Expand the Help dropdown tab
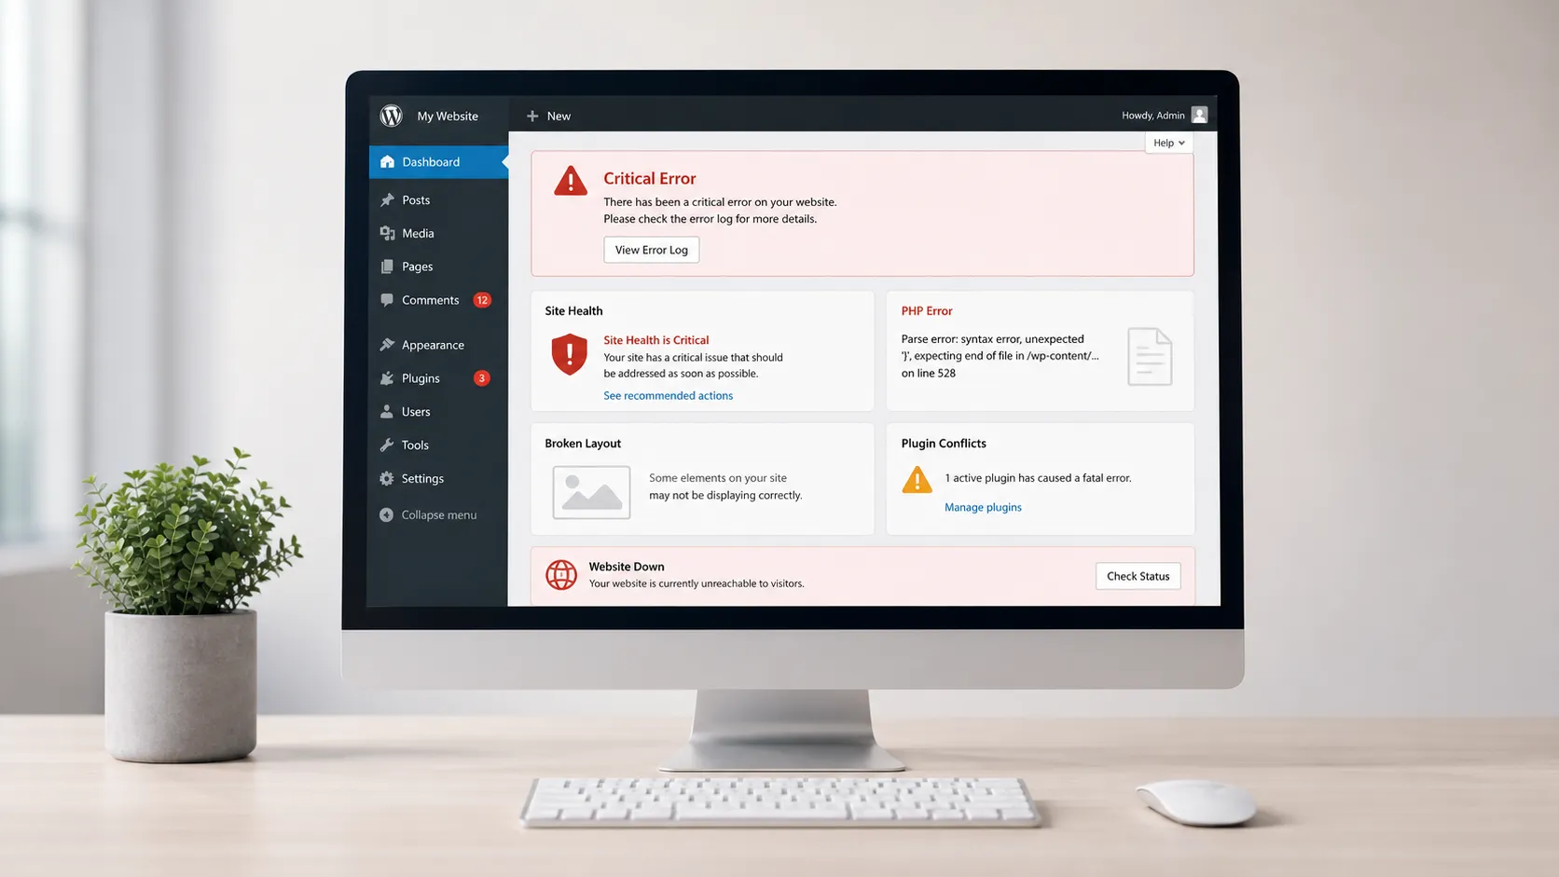The width and height of the screenshot is (1559, 877). (1168, 143)
